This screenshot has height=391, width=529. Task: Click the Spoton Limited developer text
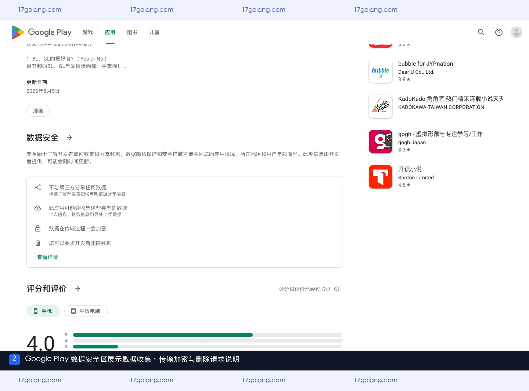tap(416, 178)
